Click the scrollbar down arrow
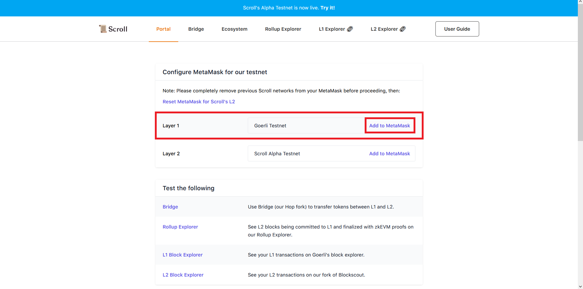 tap(580, 287)
